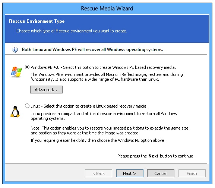The image size is (215, 188).
Task: Click the 'Please press the Next button' hint
Action: pos(156,156)
